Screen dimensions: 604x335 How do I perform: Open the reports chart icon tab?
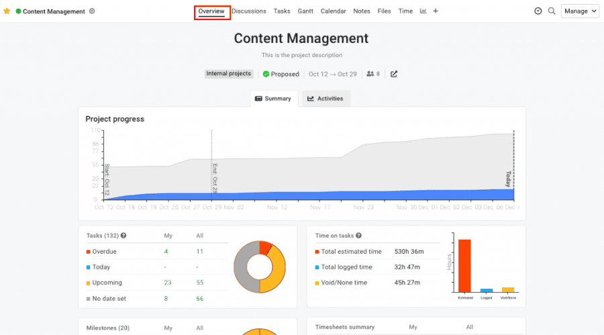pyautogui.click(x=423, y=11)
